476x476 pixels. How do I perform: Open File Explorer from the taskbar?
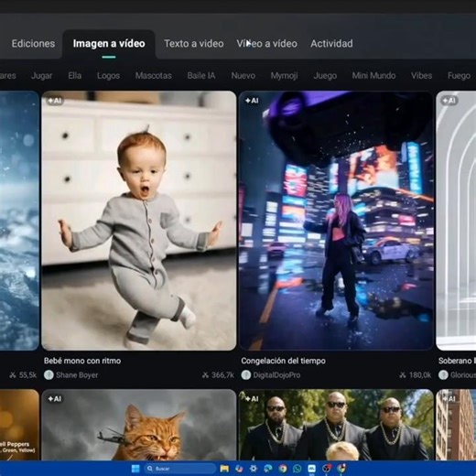[x=224, y=469]
